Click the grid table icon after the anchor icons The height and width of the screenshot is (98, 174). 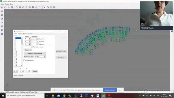coord(12,7)
